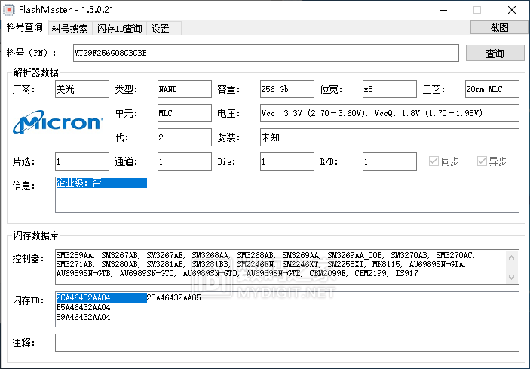The height and width of the screenshot is (369, 530).
Task: Open the 闪存ID查询 tab
Action: click(x=119, y=29)
